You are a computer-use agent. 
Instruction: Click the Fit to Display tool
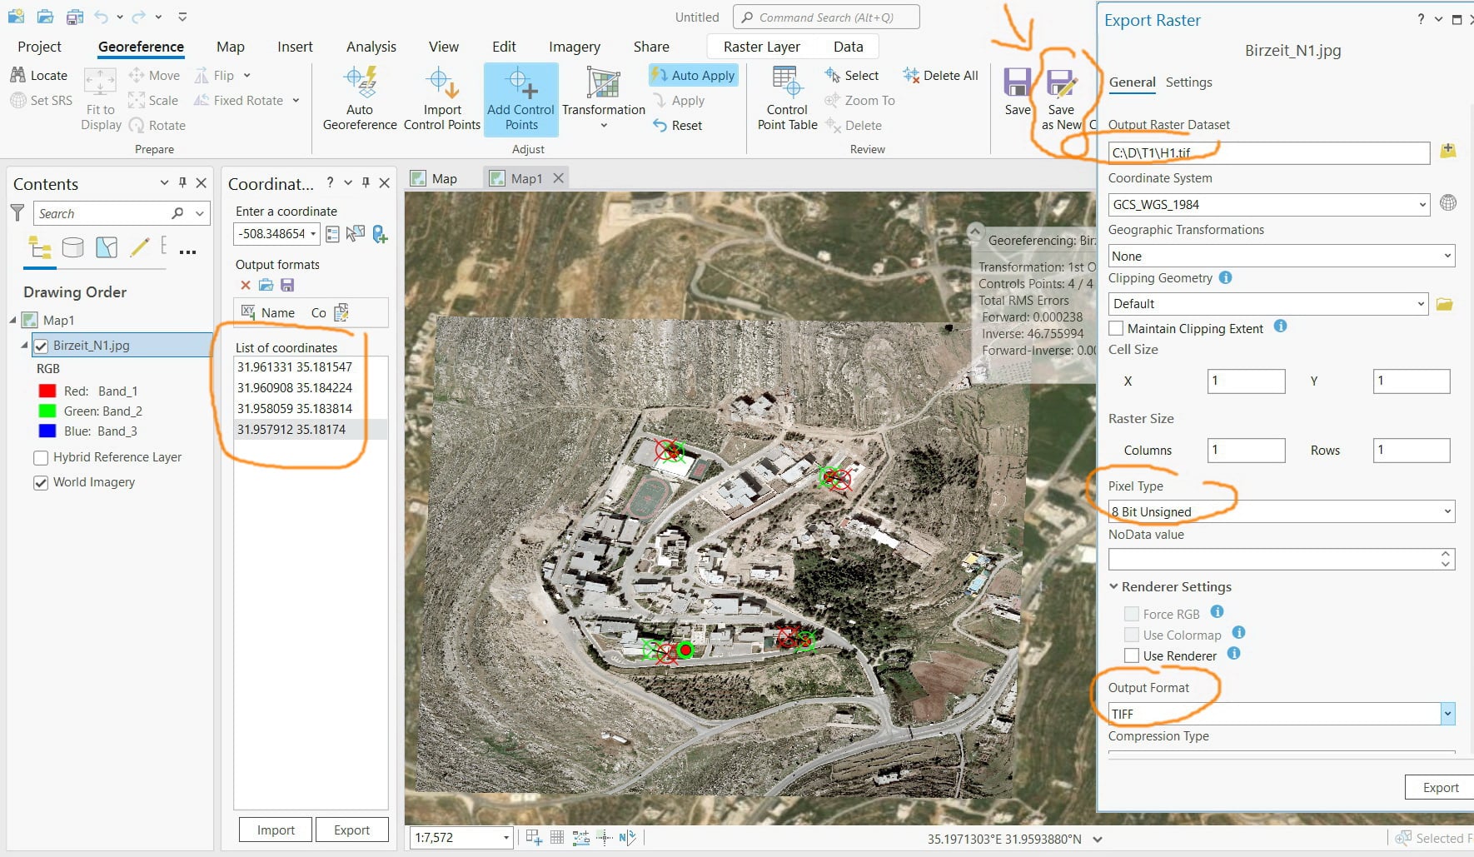(101, 99)
